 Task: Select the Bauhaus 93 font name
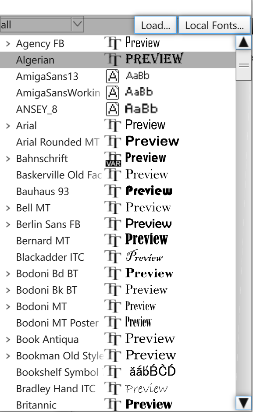coord(43,192)
